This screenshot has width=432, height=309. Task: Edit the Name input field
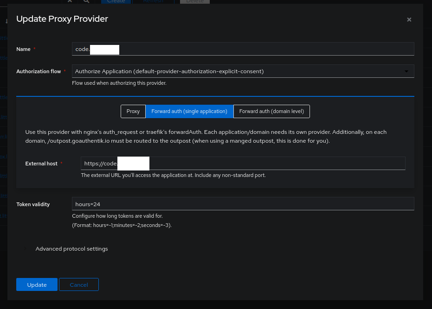pyautogui.click(x=243, y=49)
